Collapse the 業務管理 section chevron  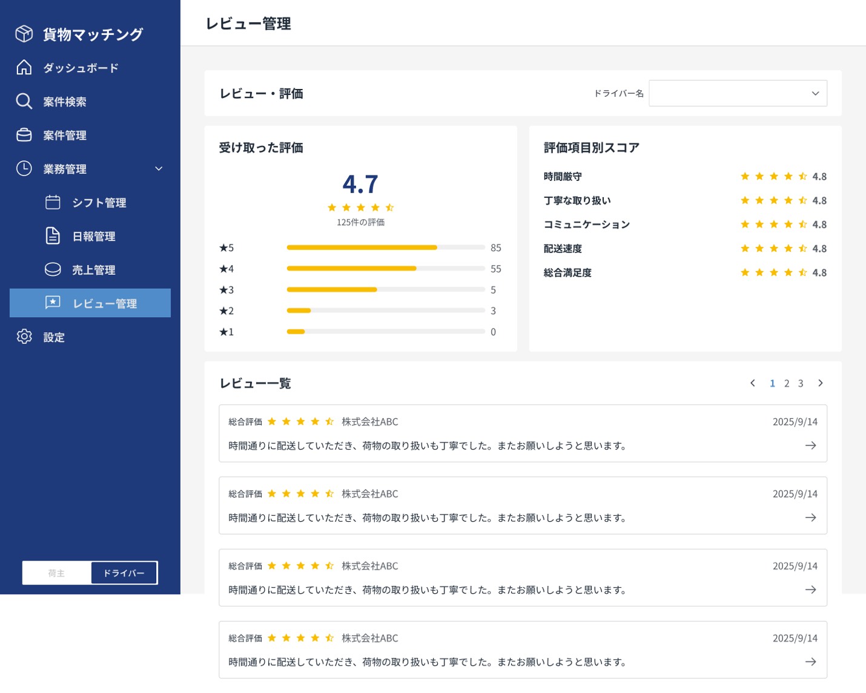tap(159, 169)
